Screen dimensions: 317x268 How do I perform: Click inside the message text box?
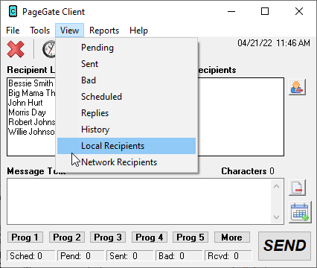[x=139, y=201]
